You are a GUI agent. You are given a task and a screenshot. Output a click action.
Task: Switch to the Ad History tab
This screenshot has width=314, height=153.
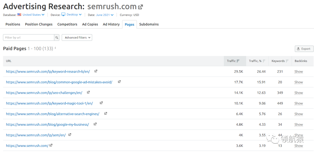(111, 24)
